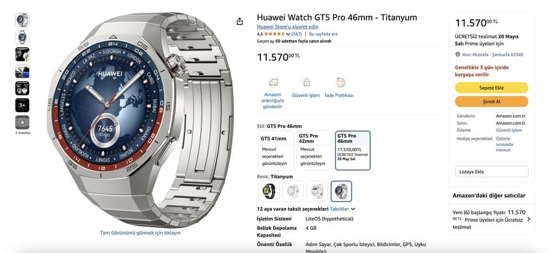This screenshot has height=253, width=555.
Task: Click the share icon beside product image
Action: click(x=240, y=22)
